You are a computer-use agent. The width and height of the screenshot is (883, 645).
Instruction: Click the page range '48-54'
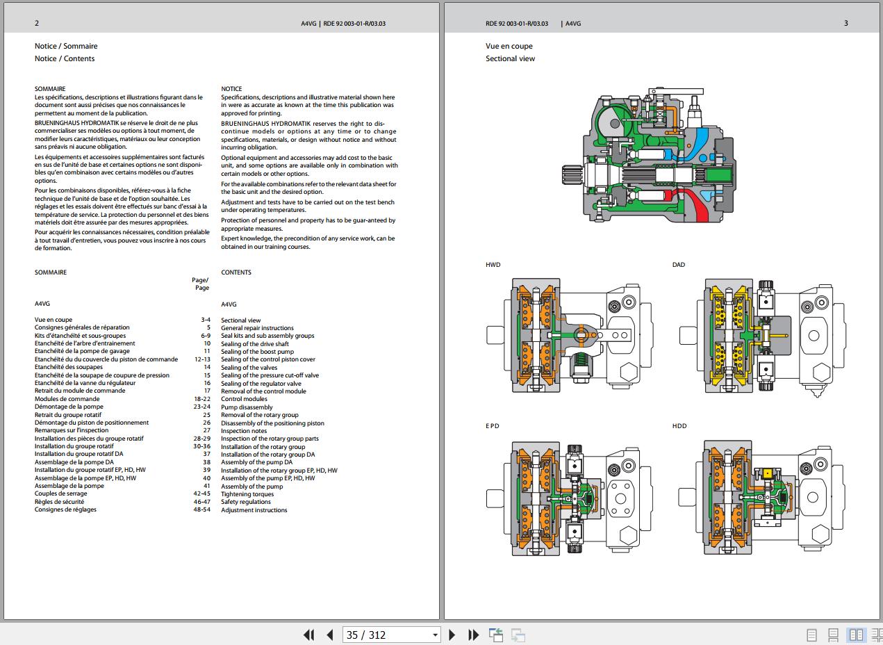click(201, 509)
